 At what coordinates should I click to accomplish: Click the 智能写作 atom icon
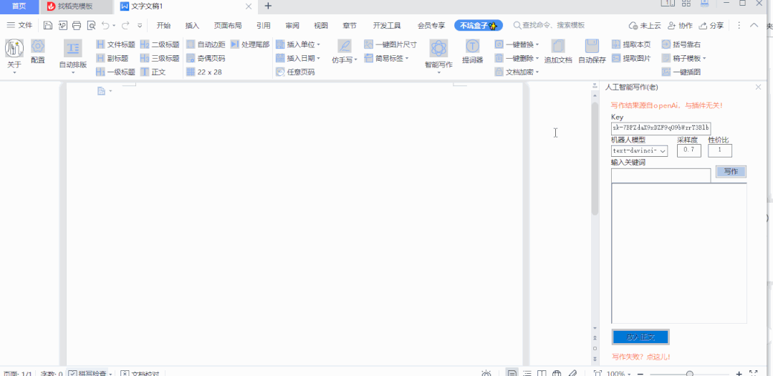(438, 49)
